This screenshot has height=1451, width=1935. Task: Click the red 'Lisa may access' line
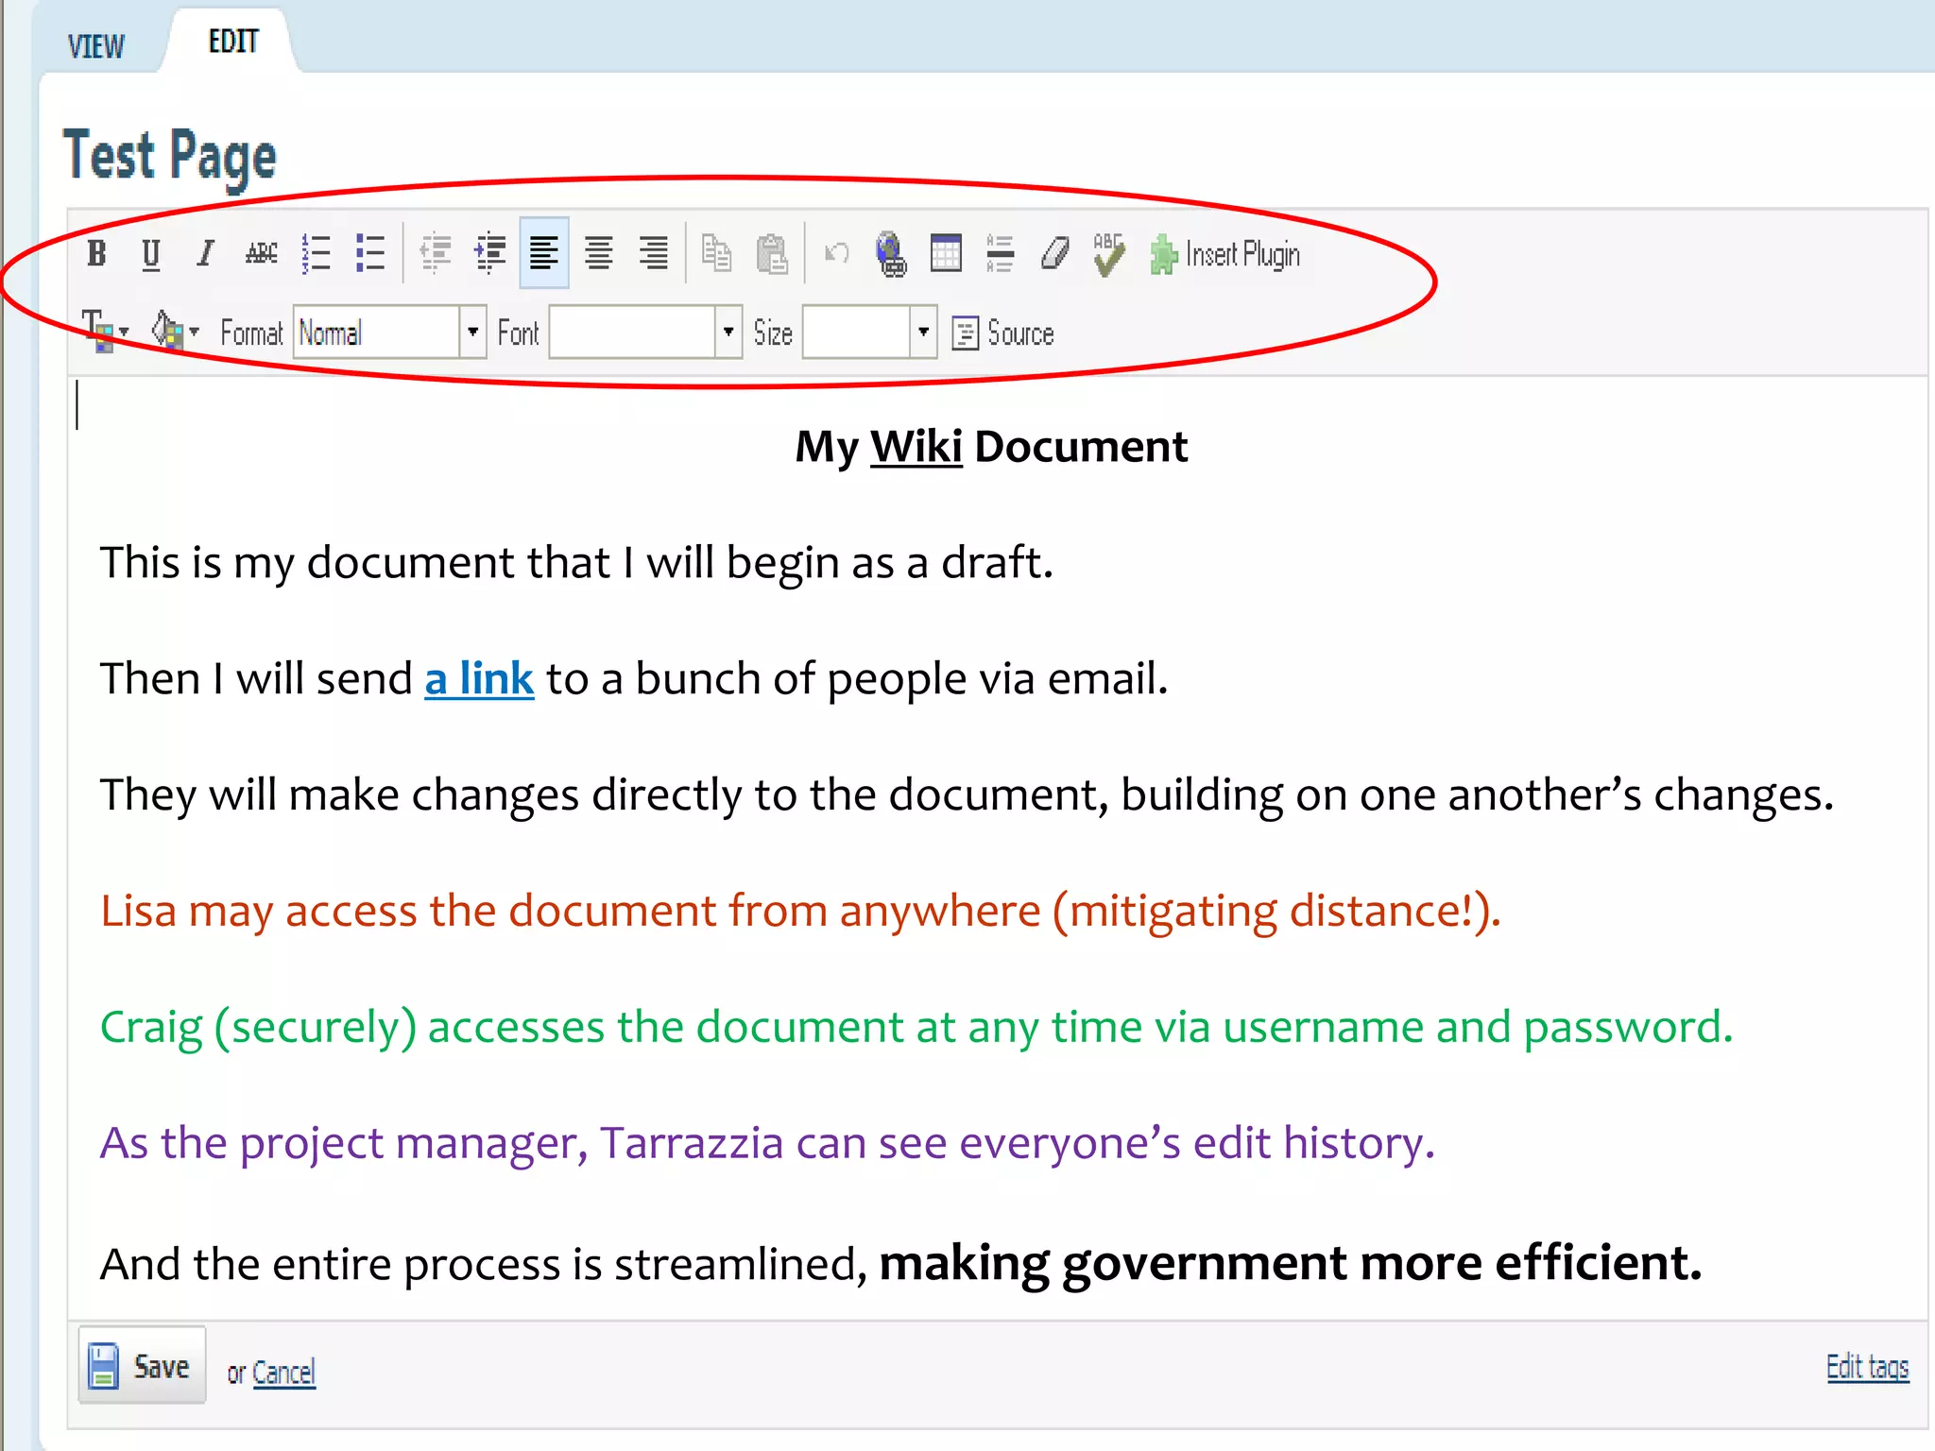[x=800, y=913]
